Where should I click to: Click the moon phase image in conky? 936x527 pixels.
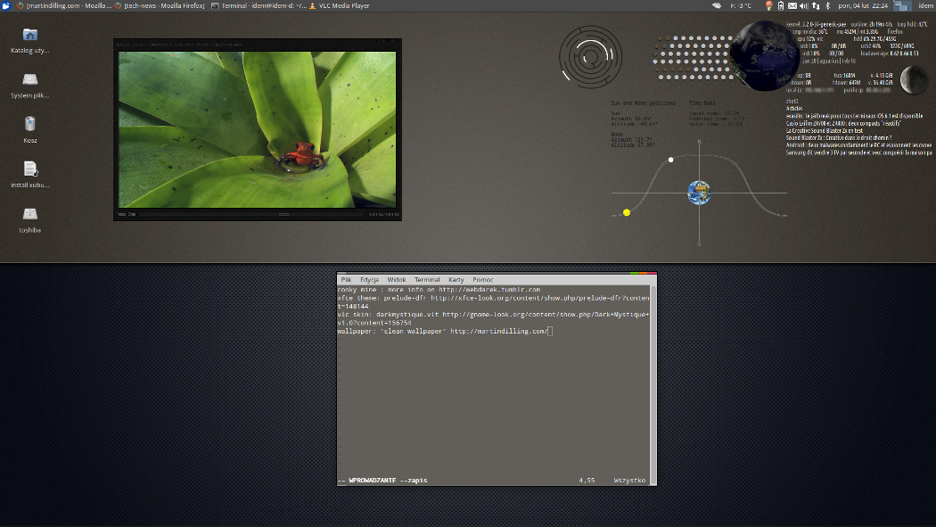(x=914, y=80)
